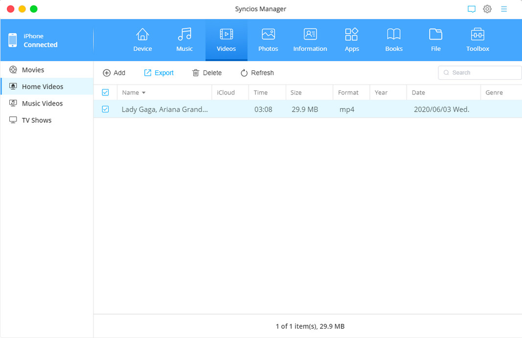
Task: Select Music Videos in the sidebar
Action: pos(46,103)
